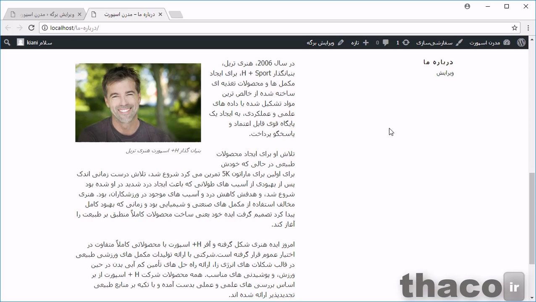Click the درباره ما page heading
The height and width of the screenshot is (302, 536).
tap(439, 62)
